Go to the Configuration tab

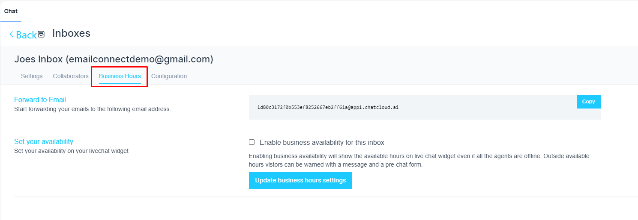pyautogui.click(x=169, y=76)
